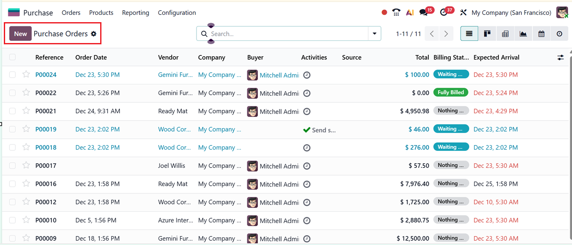The width and height of the screenshot is (572, 245).
Task: Tick the checkbox for order P00024
Action: pos(12,75)
